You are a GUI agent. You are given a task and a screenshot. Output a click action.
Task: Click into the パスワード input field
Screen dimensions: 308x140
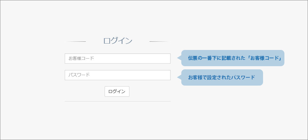click(x=117, y=75)
